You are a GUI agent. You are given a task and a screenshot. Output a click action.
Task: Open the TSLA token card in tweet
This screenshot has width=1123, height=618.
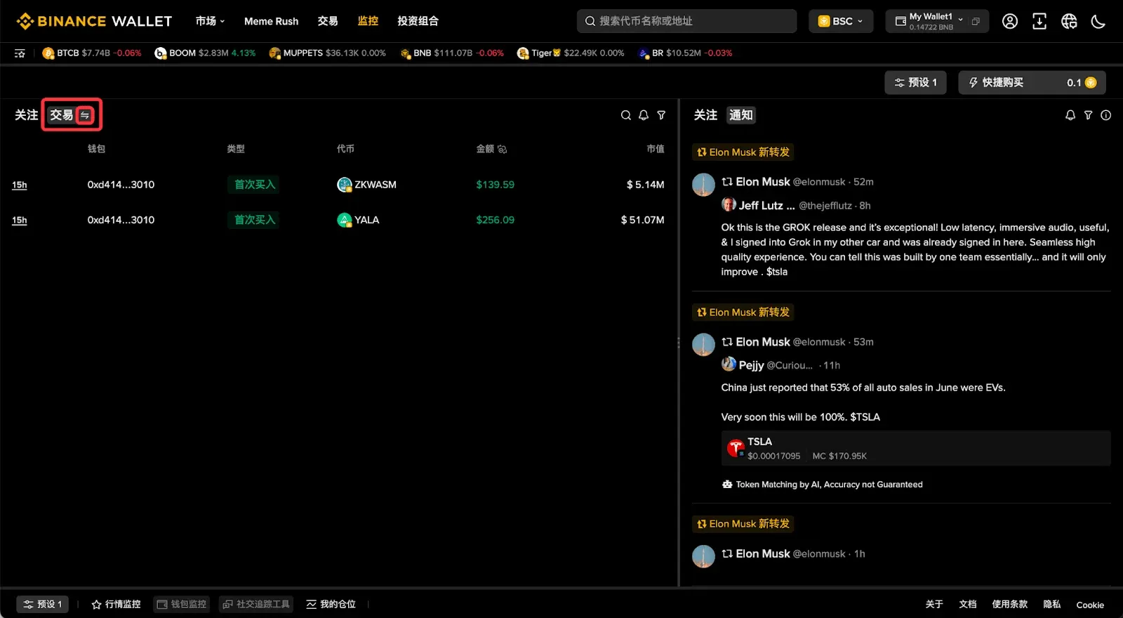click(x=915, y=448)
